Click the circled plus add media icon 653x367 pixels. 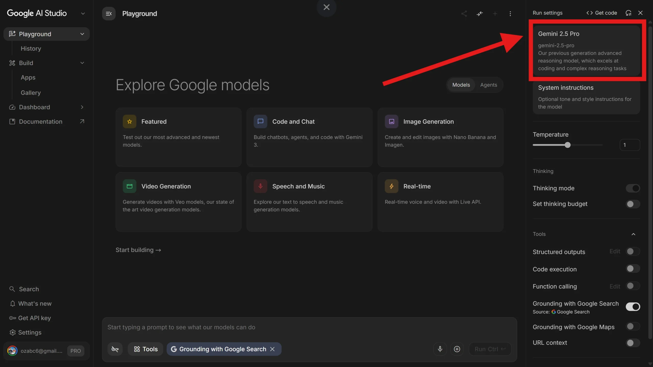[x=457, y=349]
